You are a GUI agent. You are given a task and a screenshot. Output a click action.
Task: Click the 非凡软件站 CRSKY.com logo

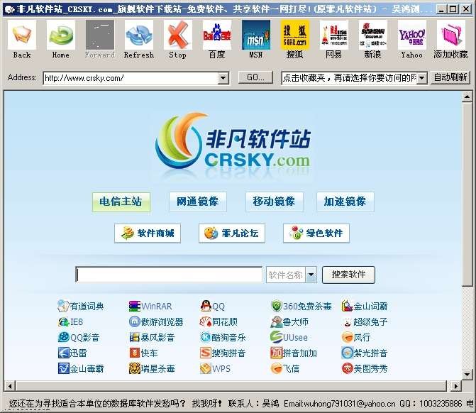(x=233, y=143)
